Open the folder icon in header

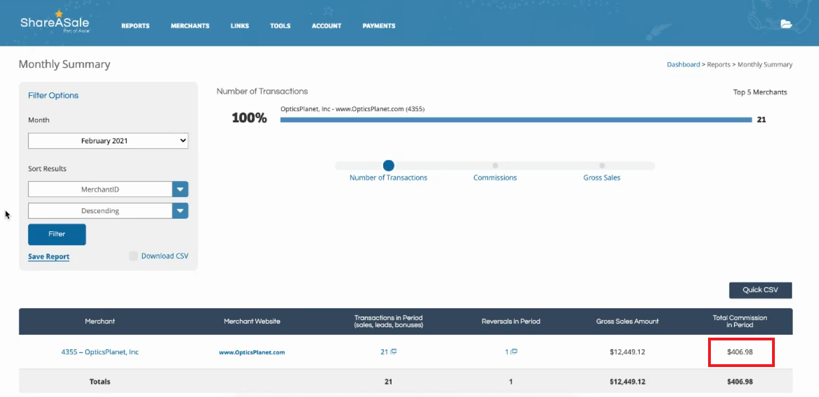(786, 24)
